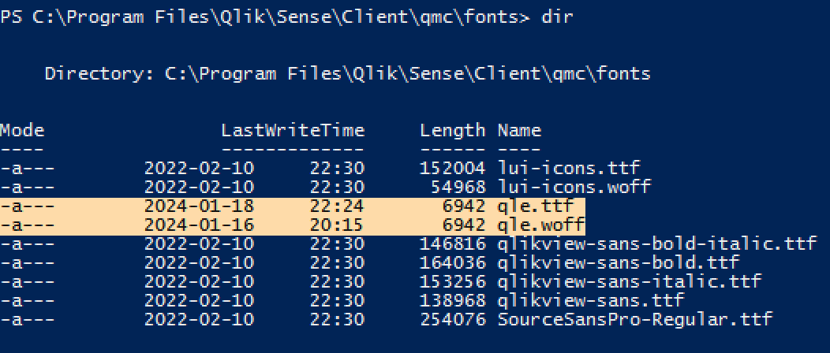Viewport: 830px width, 353px height.
Task: Click SourceSansPro-Regular.ttf file name
Action: click(634, 319)
